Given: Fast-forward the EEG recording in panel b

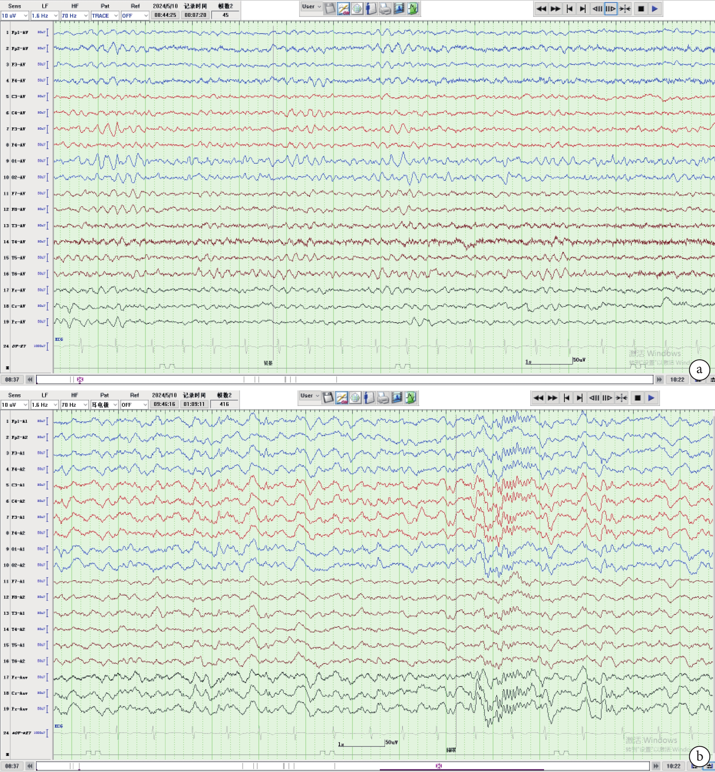Looking at the screenshot, I should pos(553,398).
